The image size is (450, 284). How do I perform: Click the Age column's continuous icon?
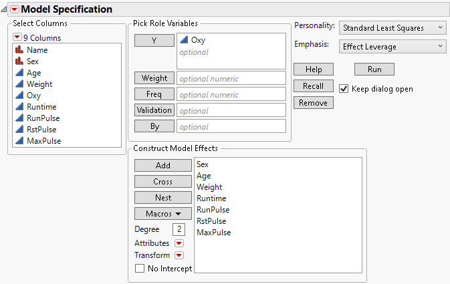point(19,73)
